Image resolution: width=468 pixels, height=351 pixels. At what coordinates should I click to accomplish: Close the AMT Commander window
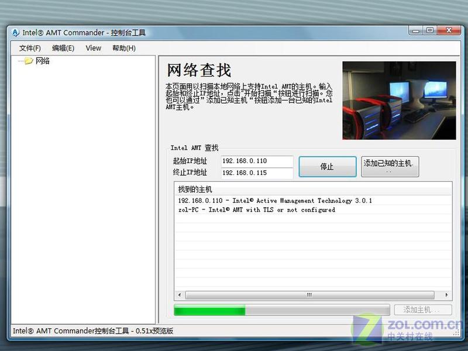point(449,30)
